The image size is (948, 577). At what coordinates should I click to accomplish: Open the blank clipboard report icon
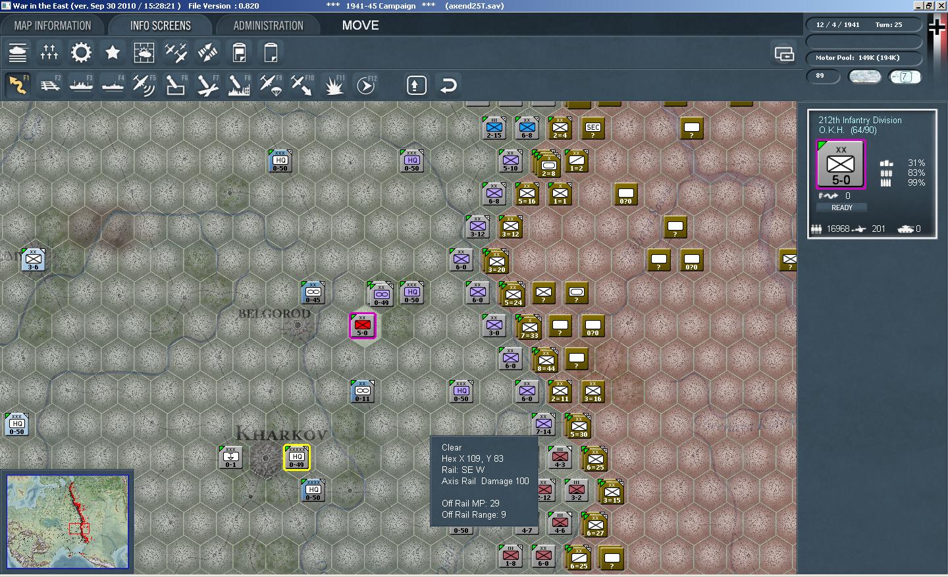point(271,52)
